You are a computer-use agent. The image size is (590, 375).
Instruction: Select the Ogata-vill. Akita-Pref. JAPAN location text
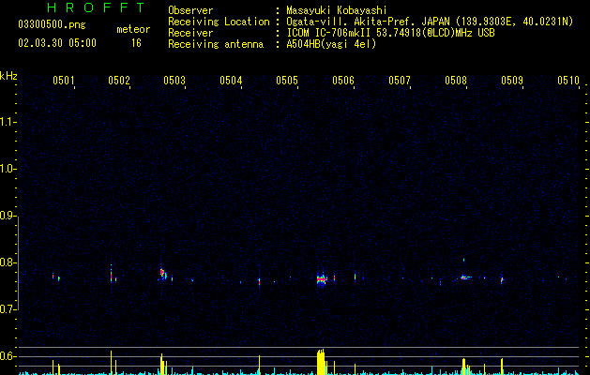[x=430, y=22]
